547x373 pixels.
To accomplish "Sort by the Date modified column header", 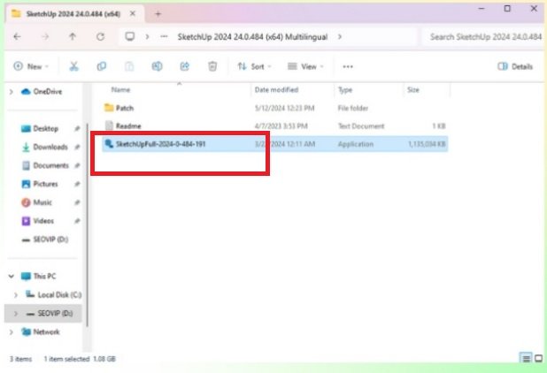I will 274,90.
